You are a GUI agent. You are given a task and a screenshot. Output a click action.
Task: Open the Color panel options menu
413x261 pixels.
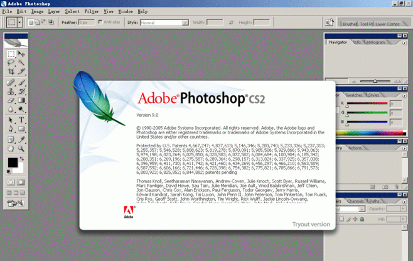(405, 96)
